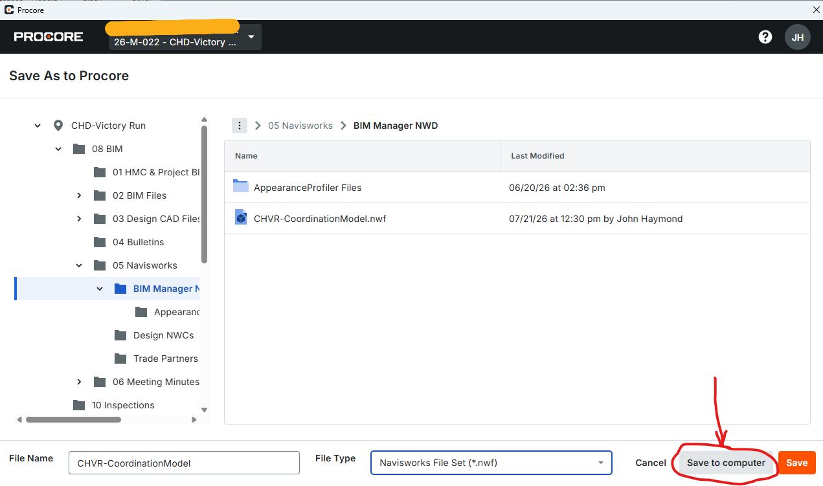Image resolution: width=823 pixels, height=486 pixels.
Task: Click the orange Save button
Action: pyautogui.click(x=797, y=463)
